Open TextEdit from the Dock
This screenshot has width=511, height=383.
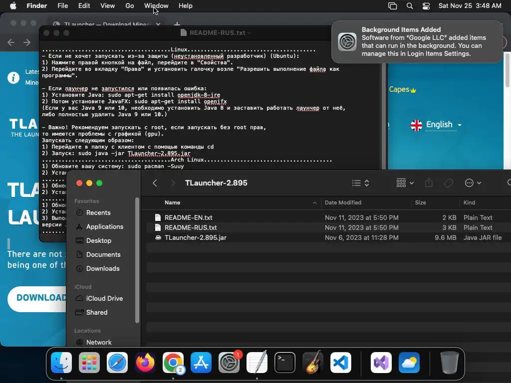(257, 363)
